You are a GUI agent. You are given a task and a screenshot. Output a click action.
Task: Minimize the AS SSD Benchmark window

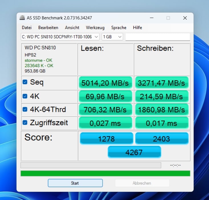pos(151,18)
